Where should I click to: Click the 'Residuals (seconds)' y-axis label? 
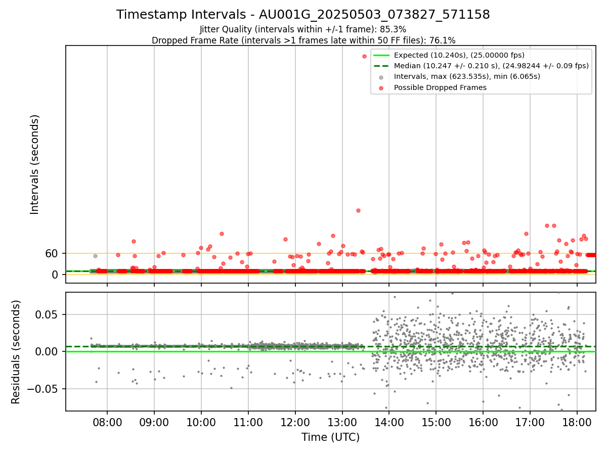point(16,352)
